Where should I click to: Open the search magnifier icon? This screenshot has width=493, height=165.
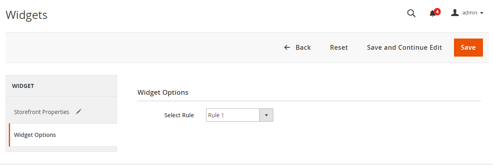(x=411, y=13)
